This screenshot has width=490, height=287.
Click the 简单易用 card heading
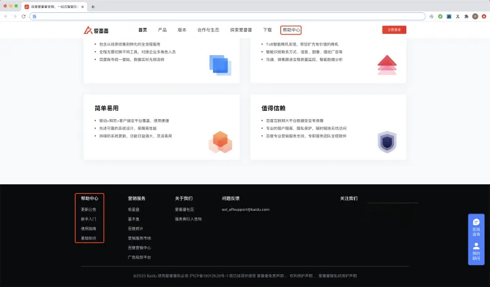coord(107,108)
